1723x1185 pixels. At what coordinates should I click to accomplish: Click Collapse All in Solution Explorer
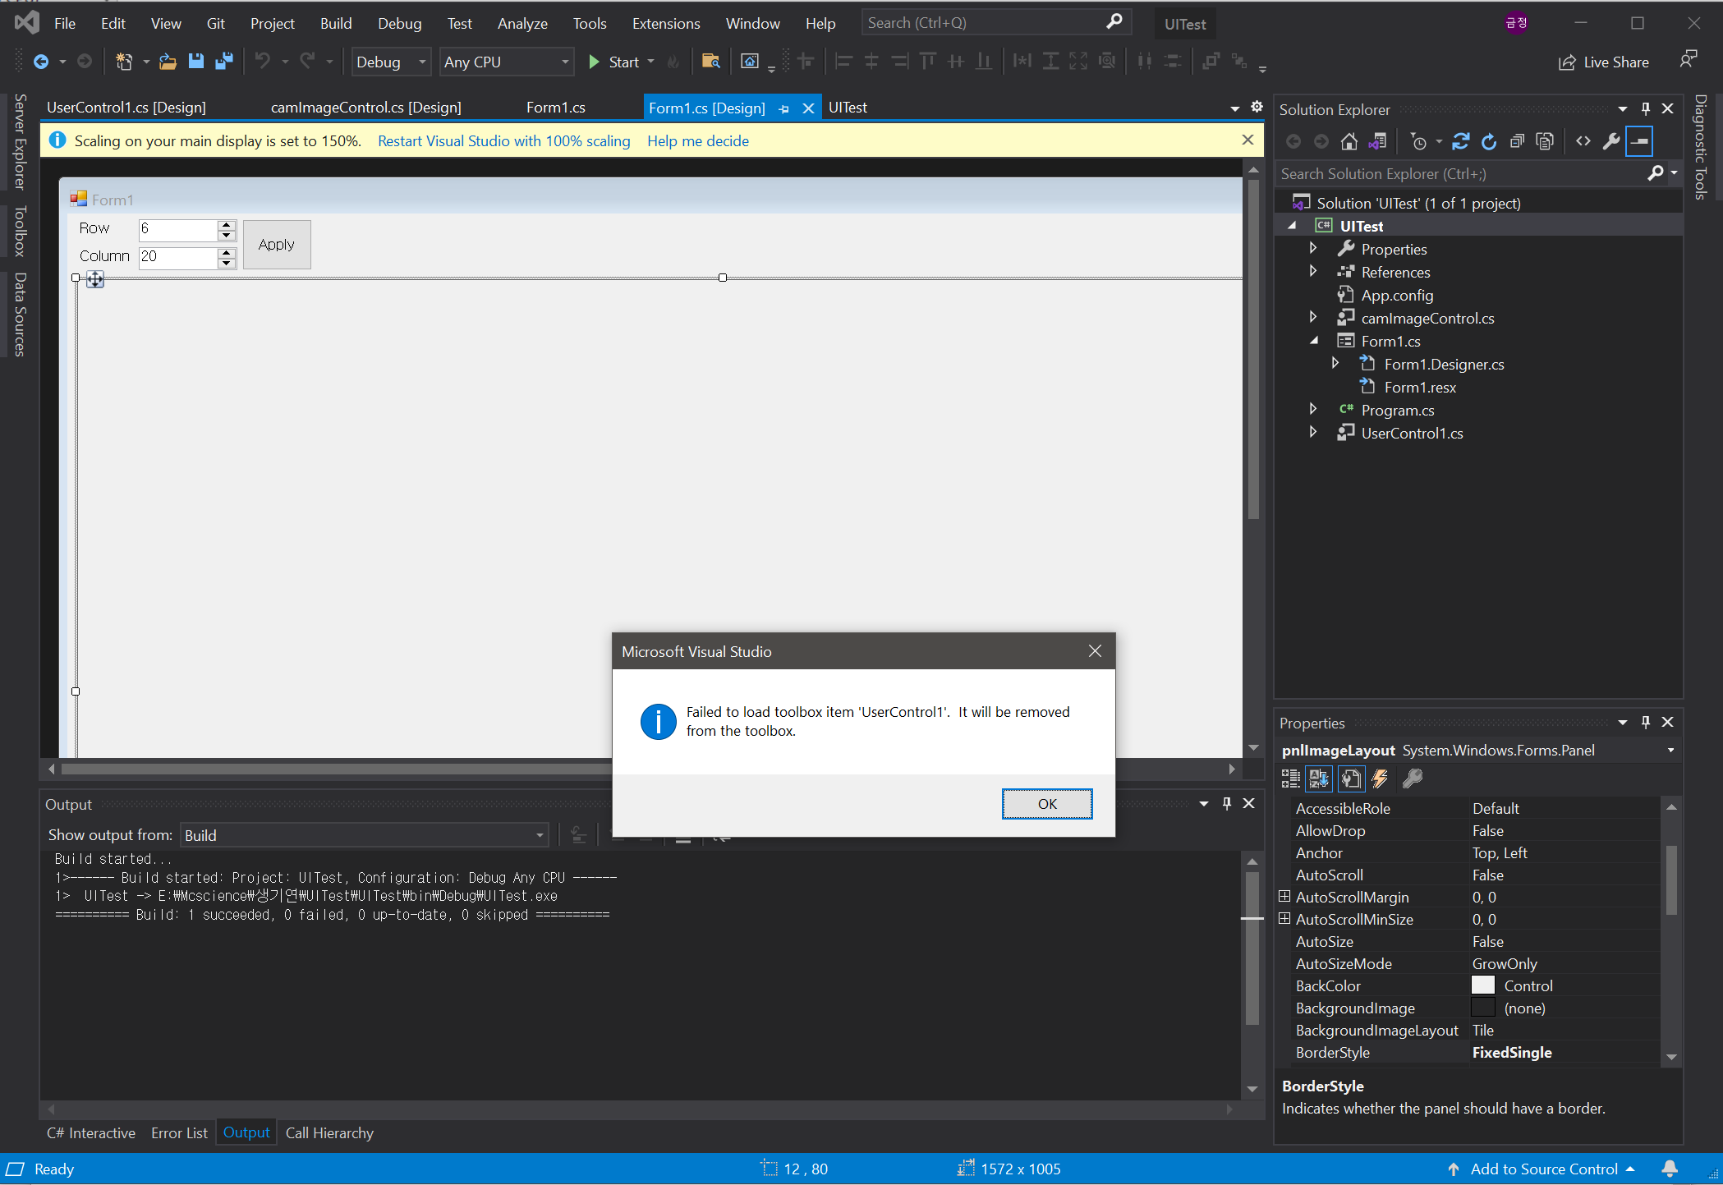pos(1517,141)
